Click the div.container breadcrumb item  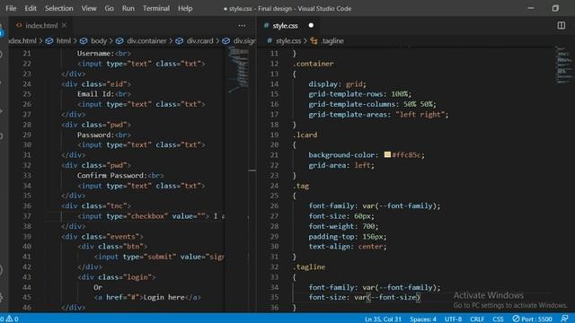point(146,40)
